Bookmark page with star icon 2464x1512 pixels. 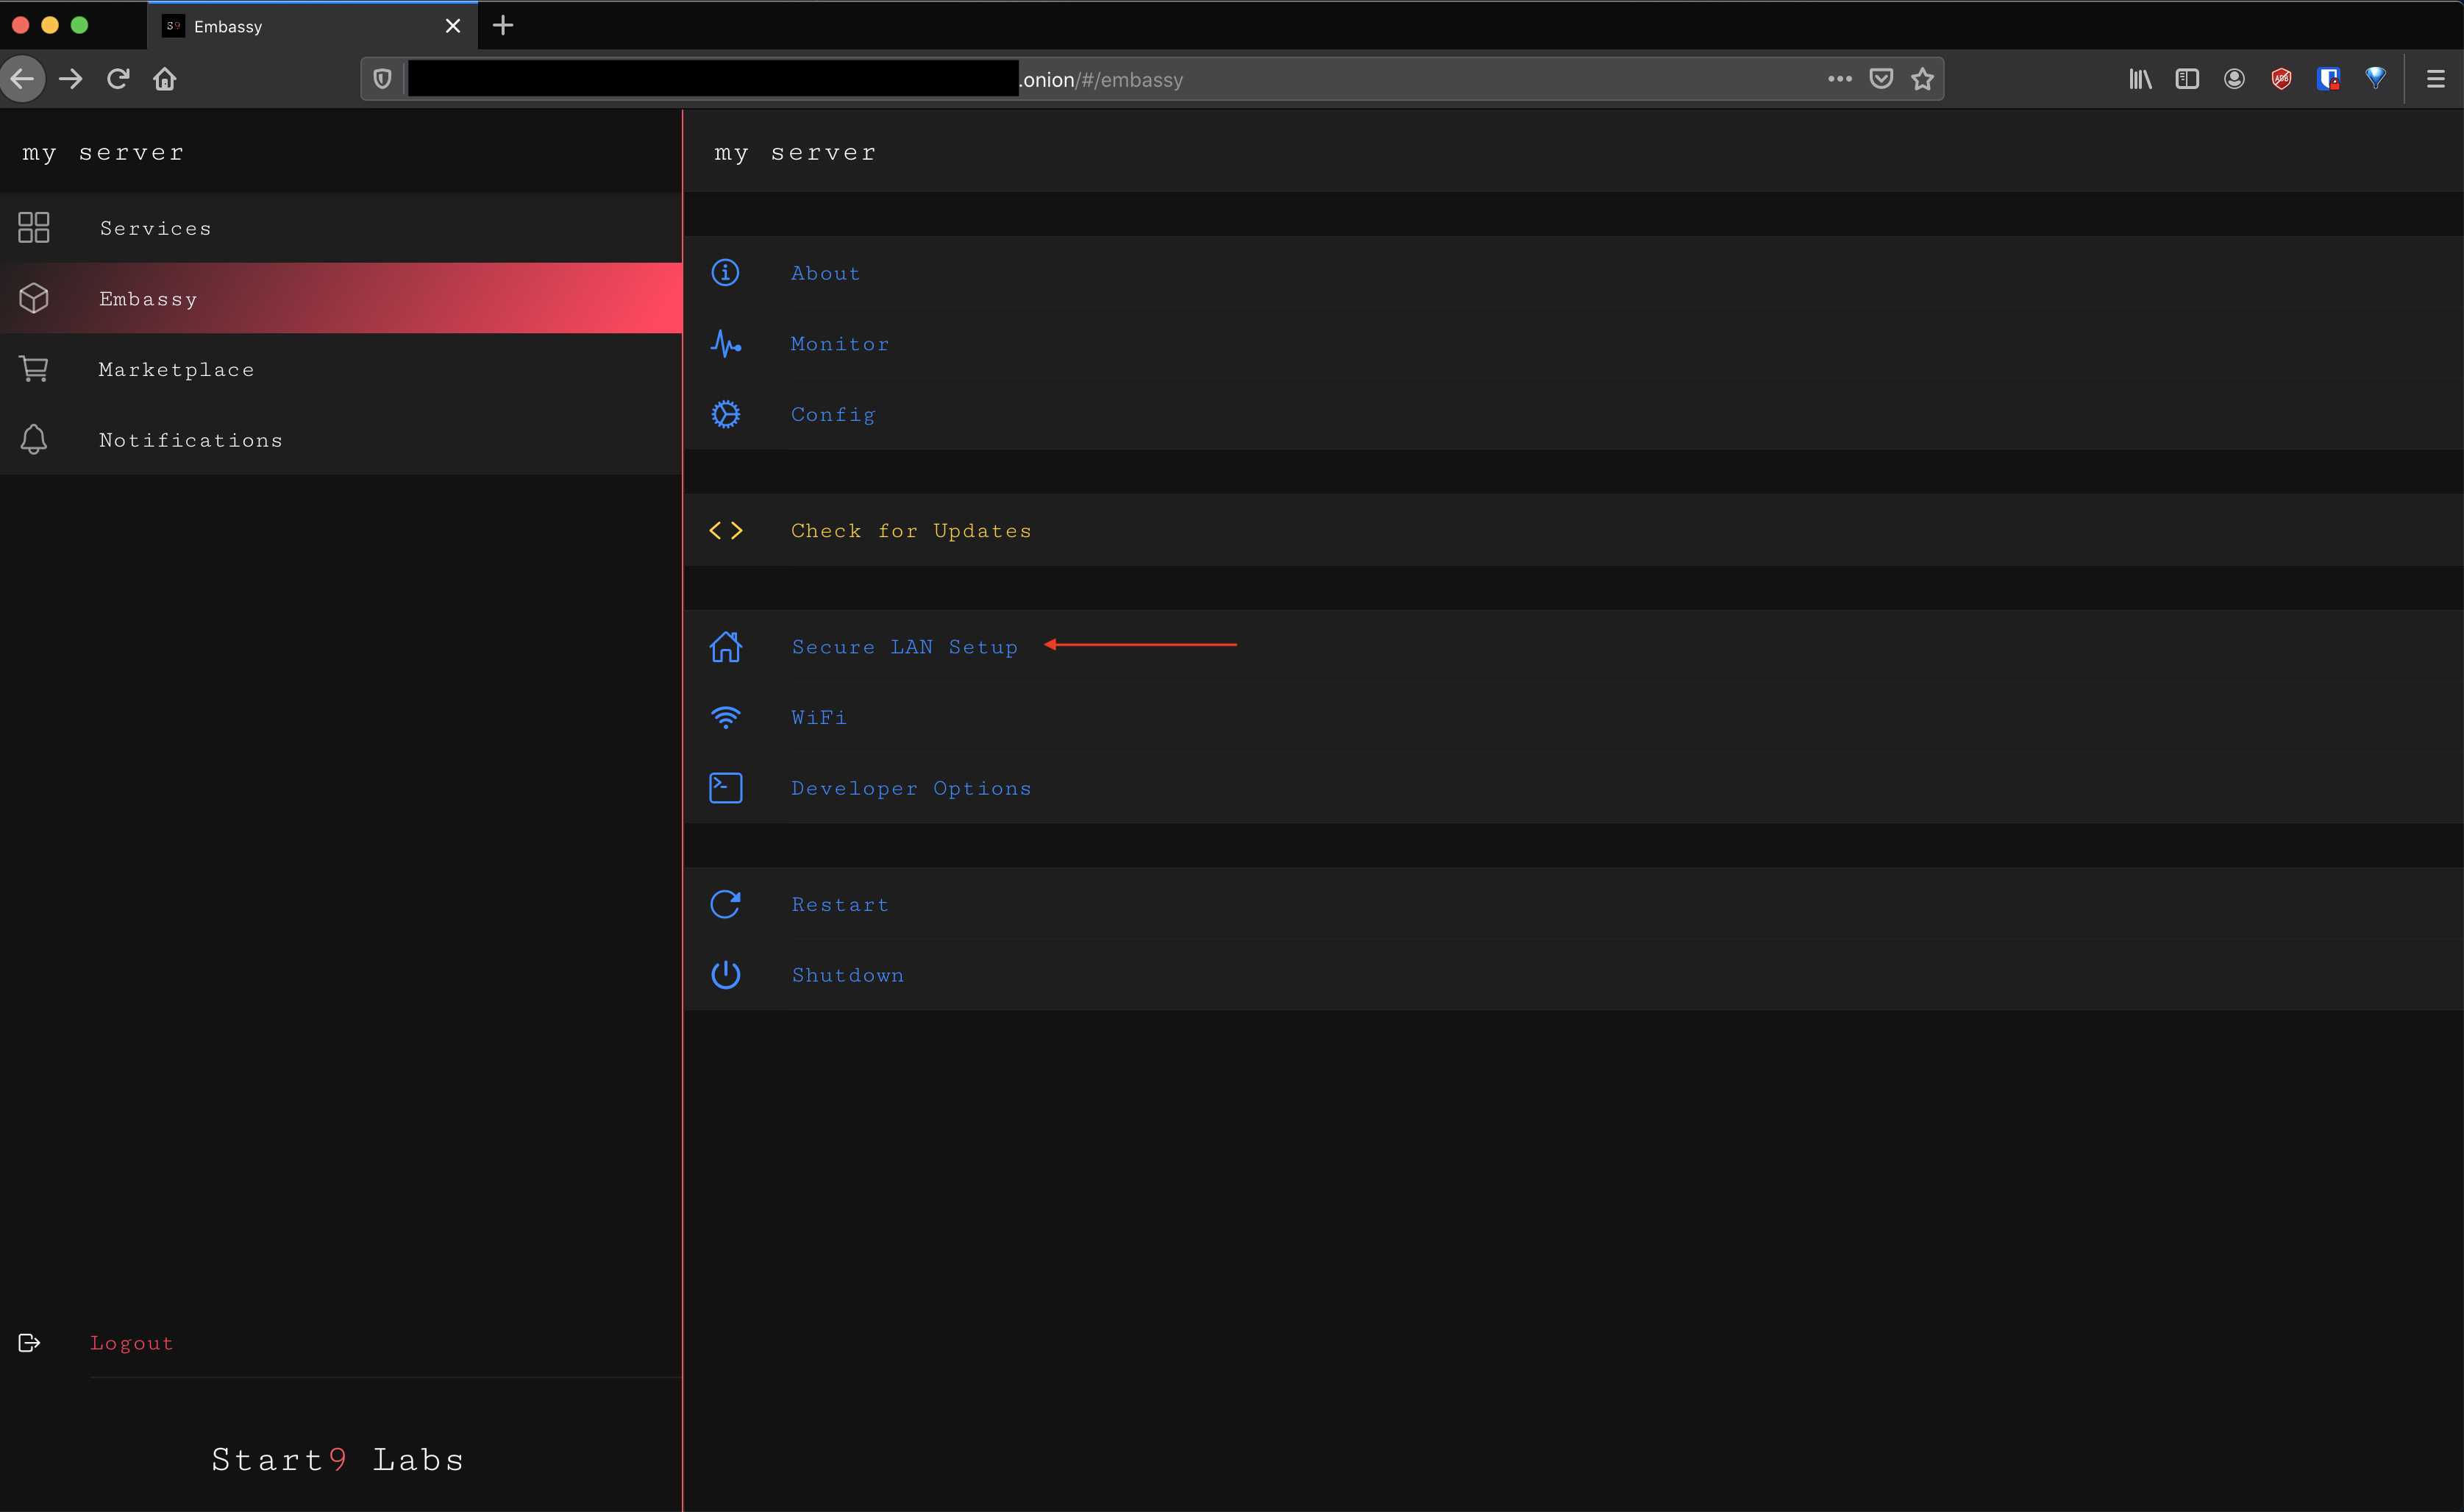(1922, 79)
